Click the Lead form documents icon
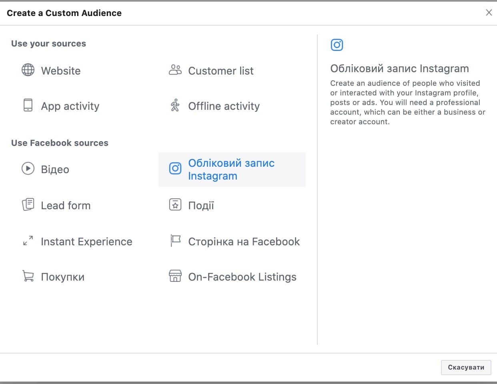 point(28,205)
